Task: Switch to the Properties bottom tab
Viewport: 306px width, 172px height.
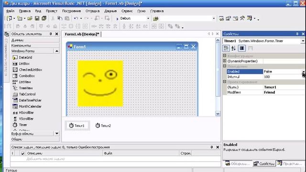Action: click(x=264, y=163)
